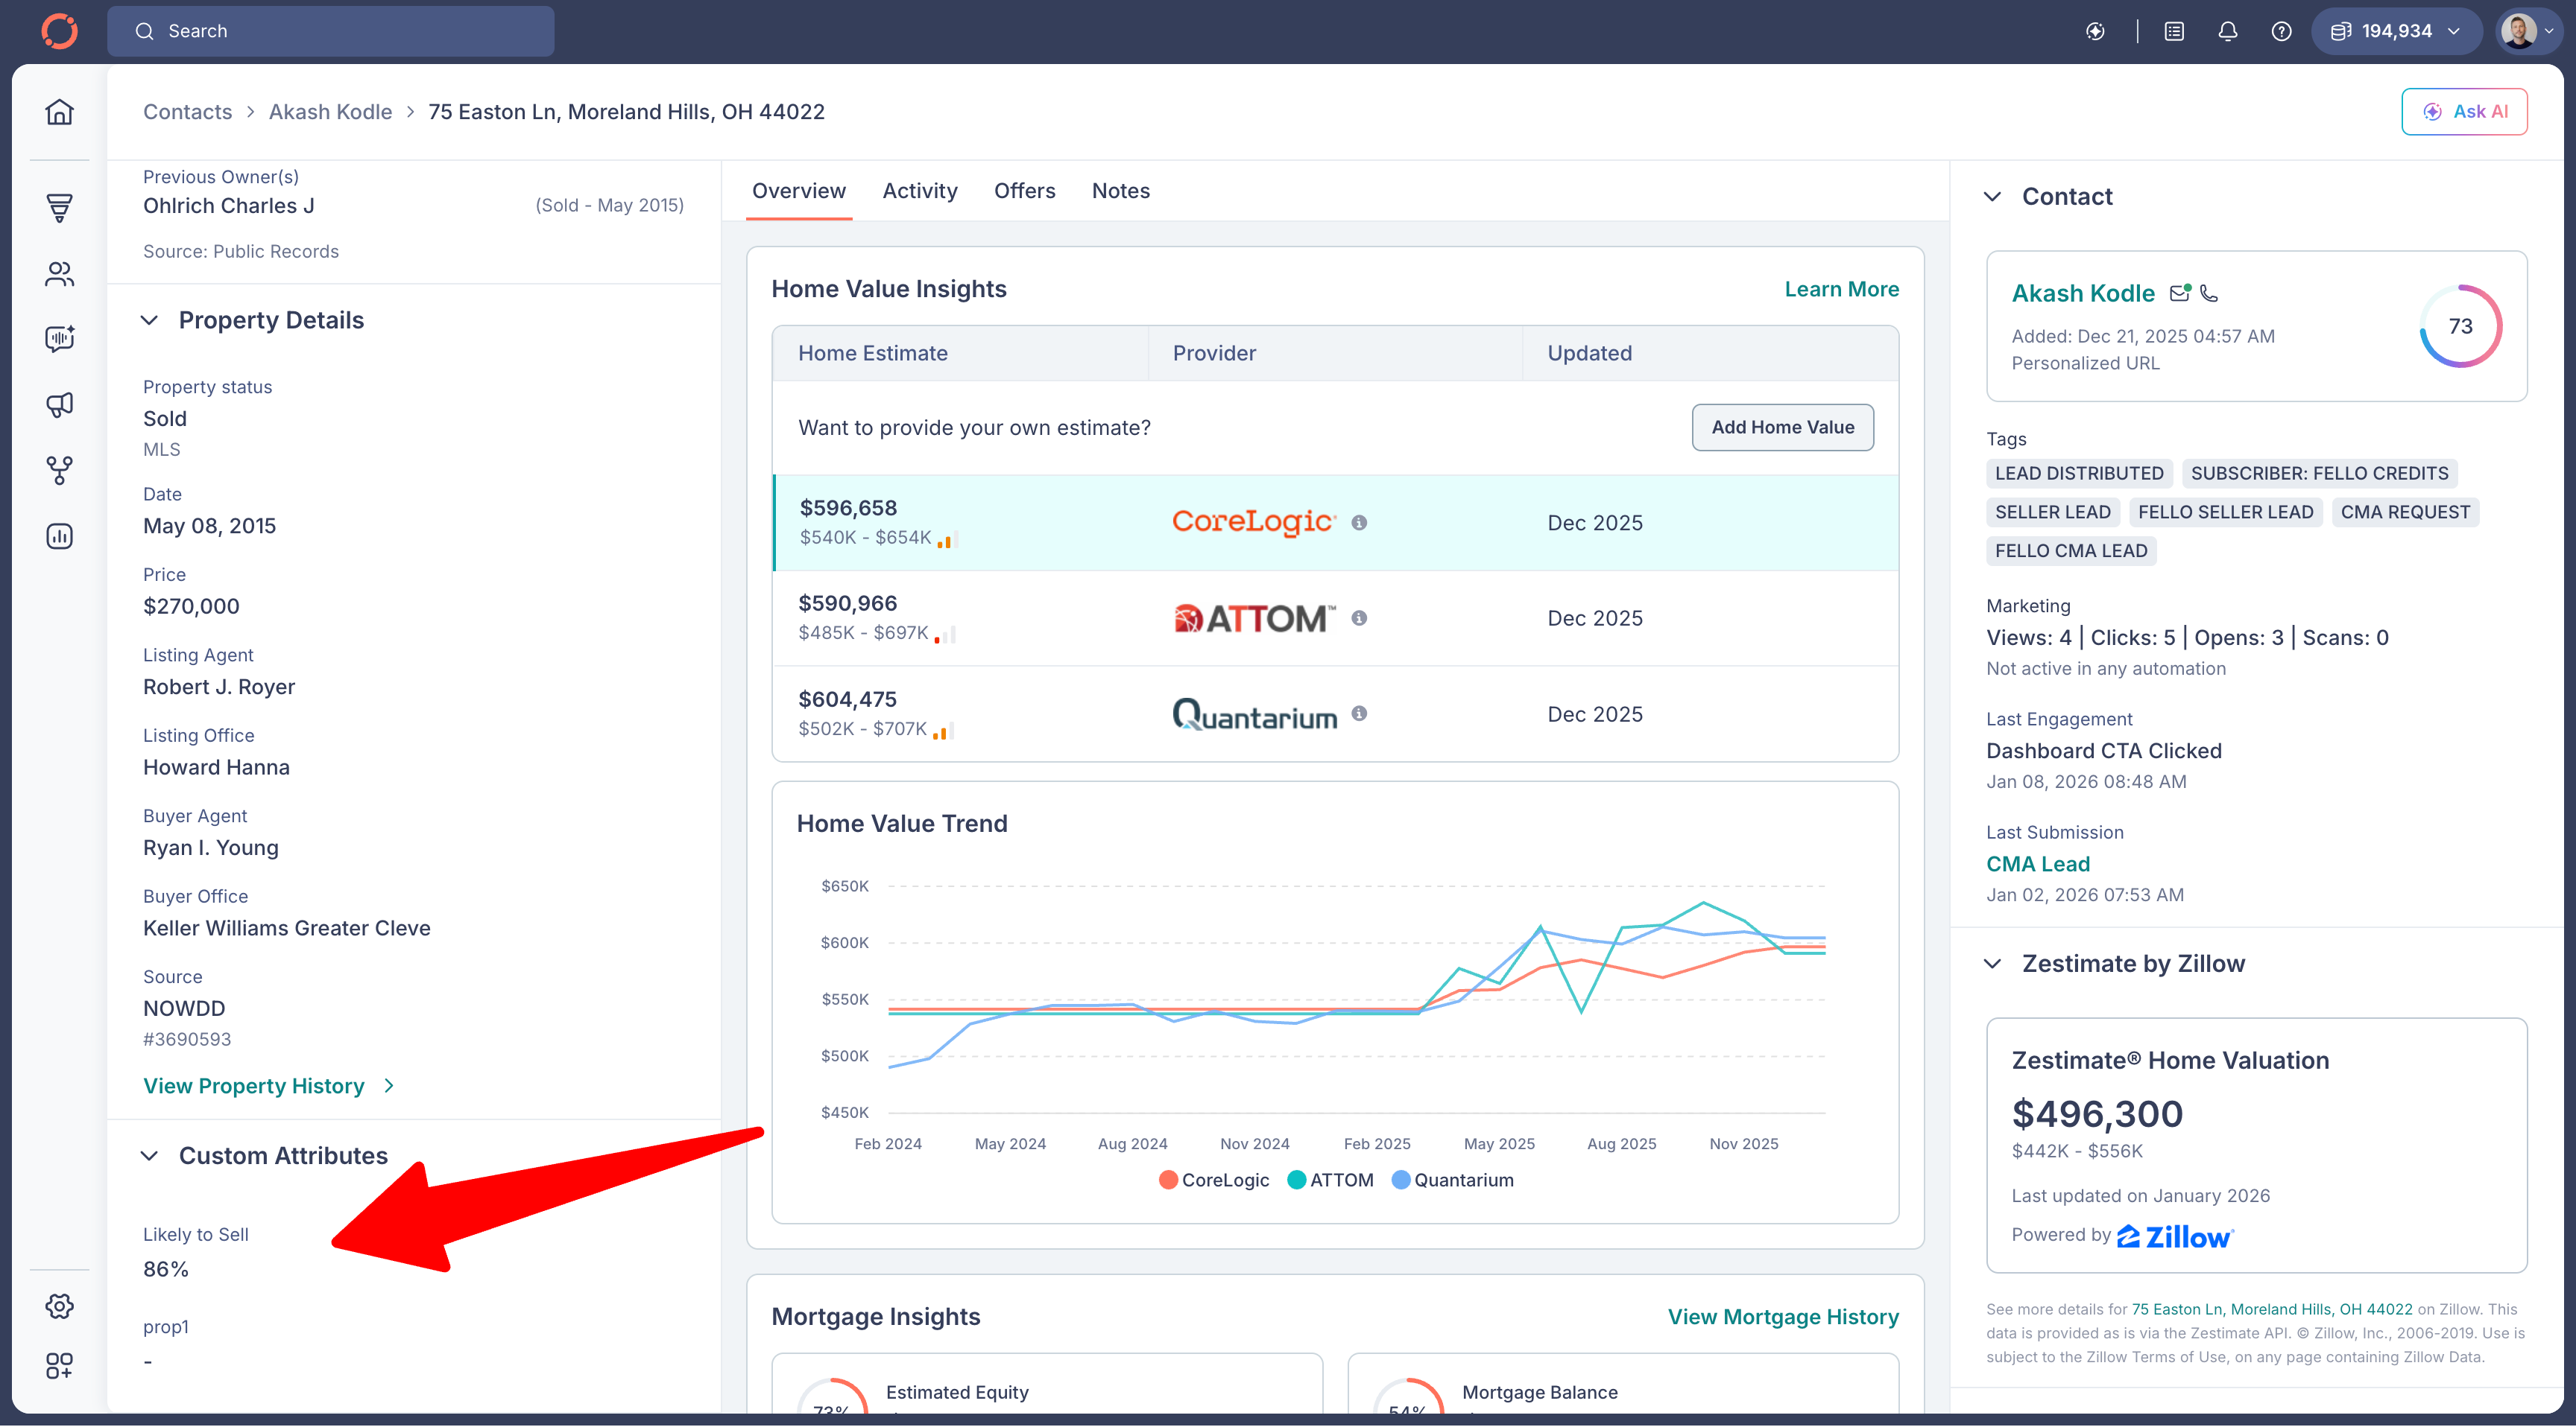
Task: Open the funnel lead filter icon in sidebar
Action: 59,208
